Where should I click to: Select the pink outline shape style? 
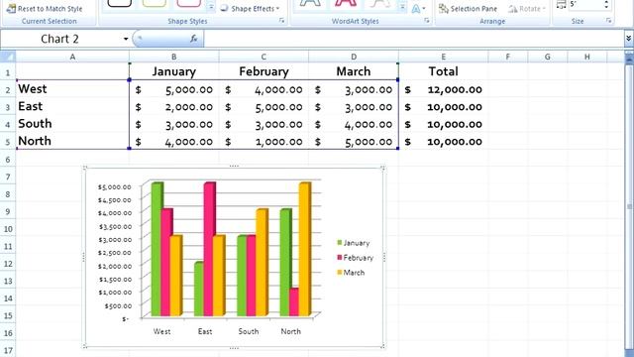coord(189,3)
